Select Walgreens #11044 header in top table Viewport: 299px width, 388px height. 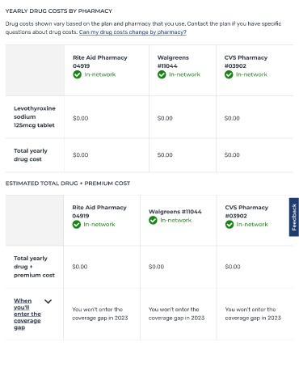[x=173, y=61]
